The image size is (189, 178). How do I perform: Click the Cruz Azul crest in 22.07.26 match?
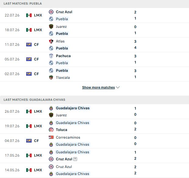(x=51, y=12)
